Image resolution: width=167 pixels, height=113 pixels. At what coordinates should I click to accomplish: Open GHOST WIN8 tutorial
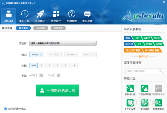pos(159,44)
